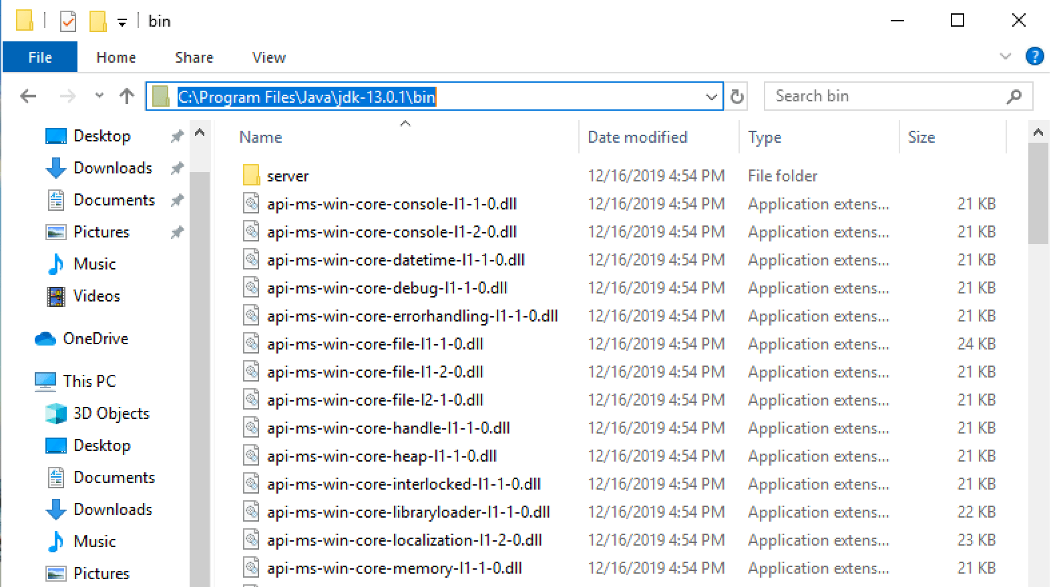Image resolution: width=1051 pixels, height=587 pixels.
Task: Select api-ms-win-core-handle-l1-1-0.dll file
Action: pyautogui.click(x=389, y=428)
